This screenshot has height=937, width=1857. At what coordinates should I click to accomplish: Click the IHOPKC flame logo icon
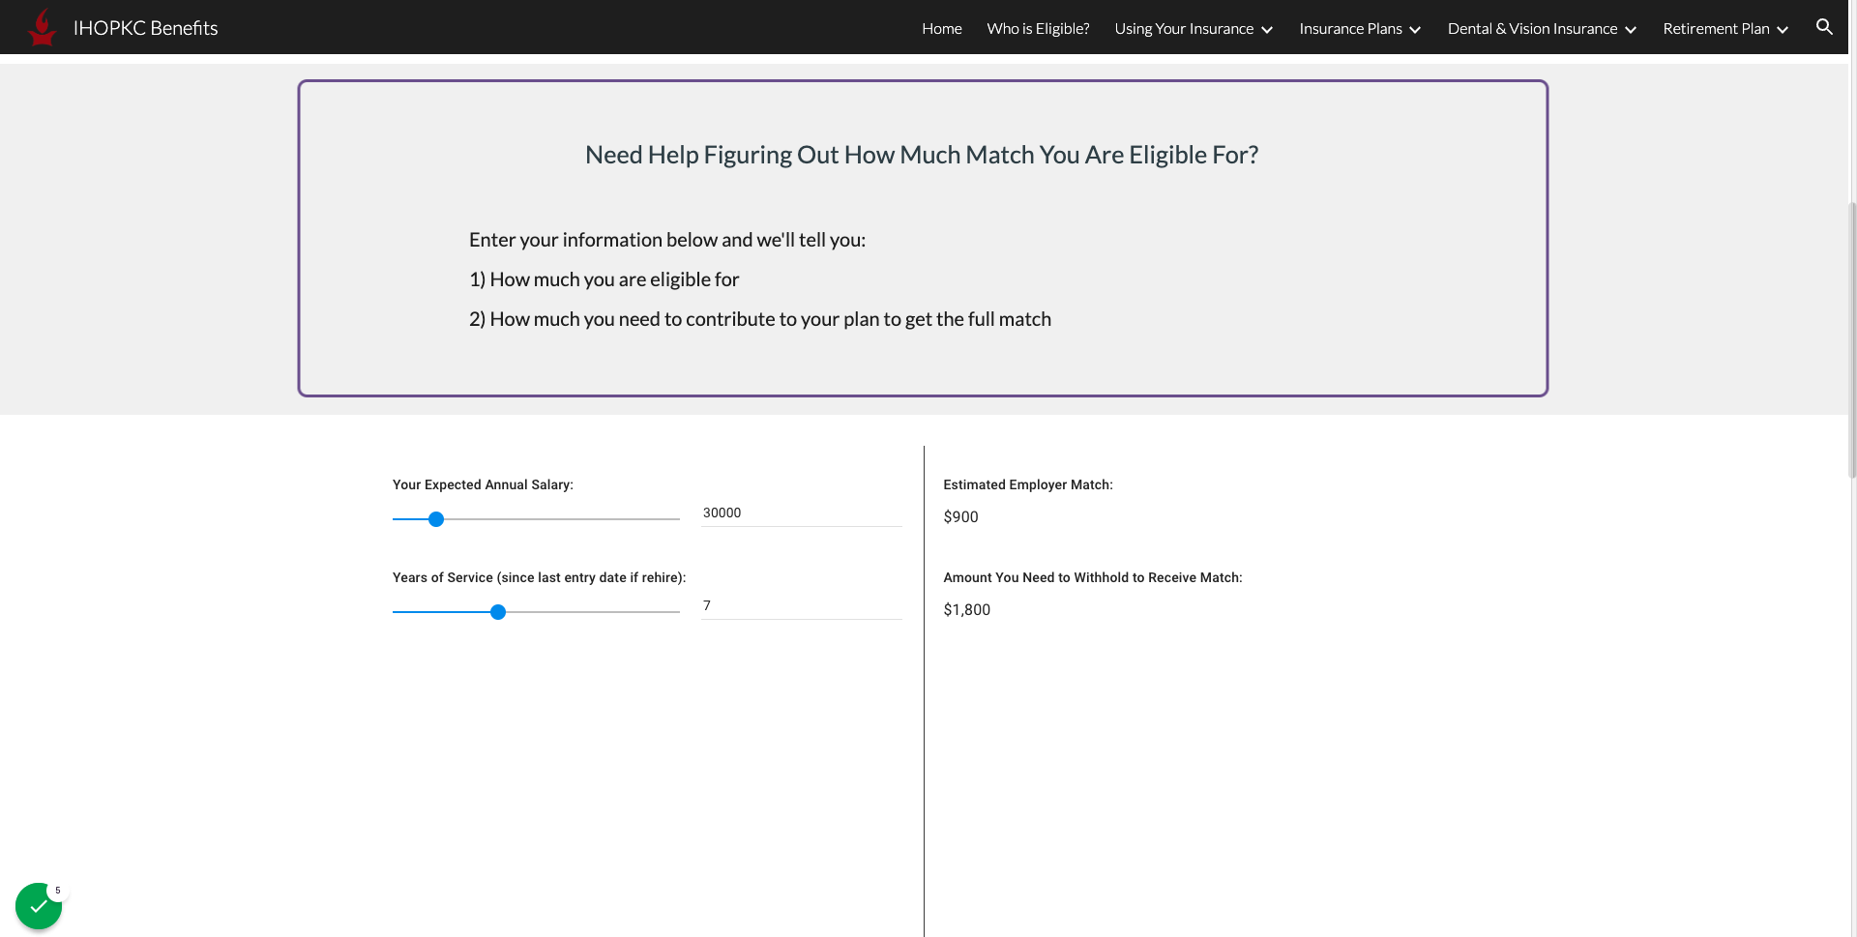(42, 27)
